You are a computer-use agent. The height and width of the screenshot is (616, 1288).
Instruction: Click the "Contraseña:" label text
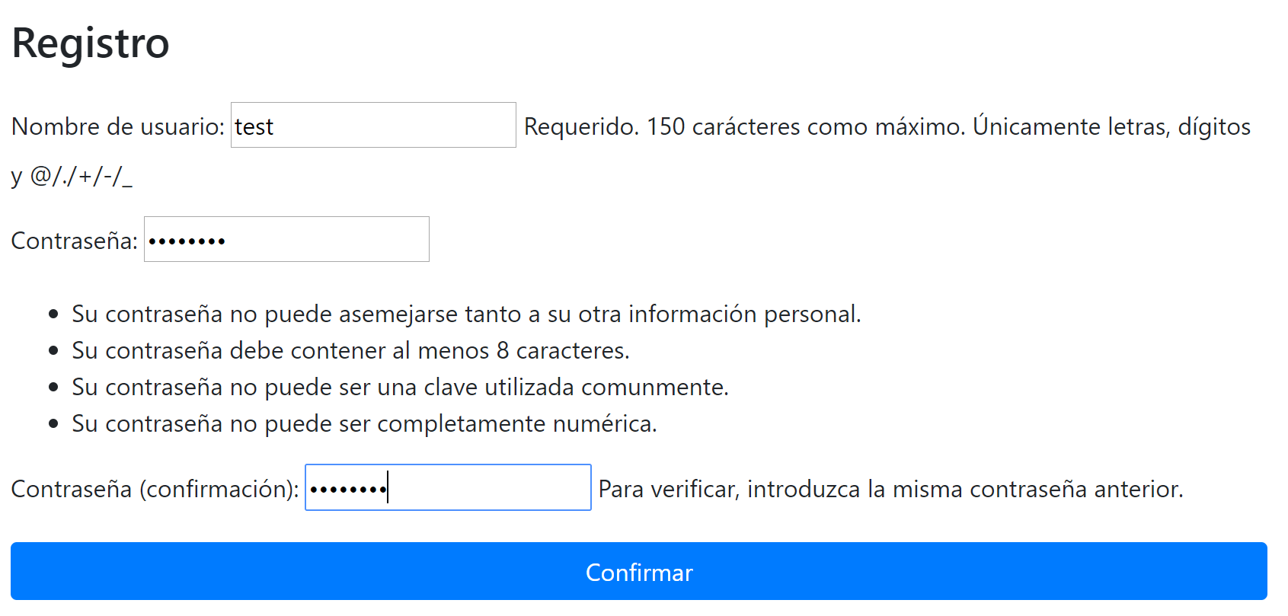point(75,241)
